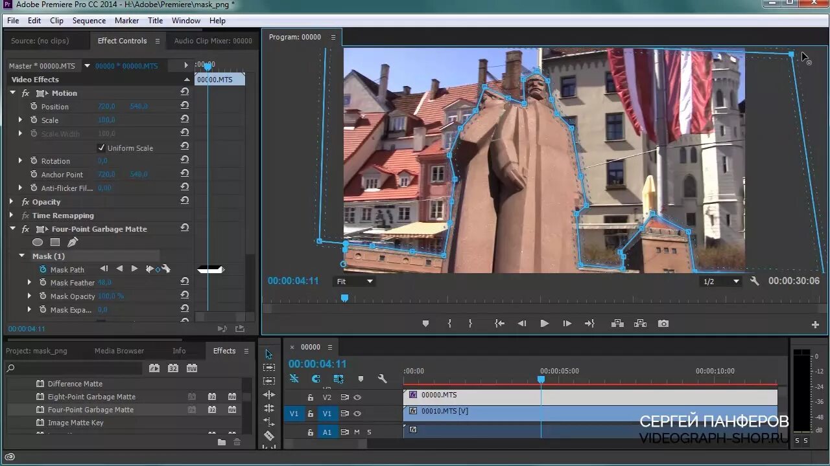Open the Sequence menu
This screenshot has height=466, width=830.
[x=89, y=21]
